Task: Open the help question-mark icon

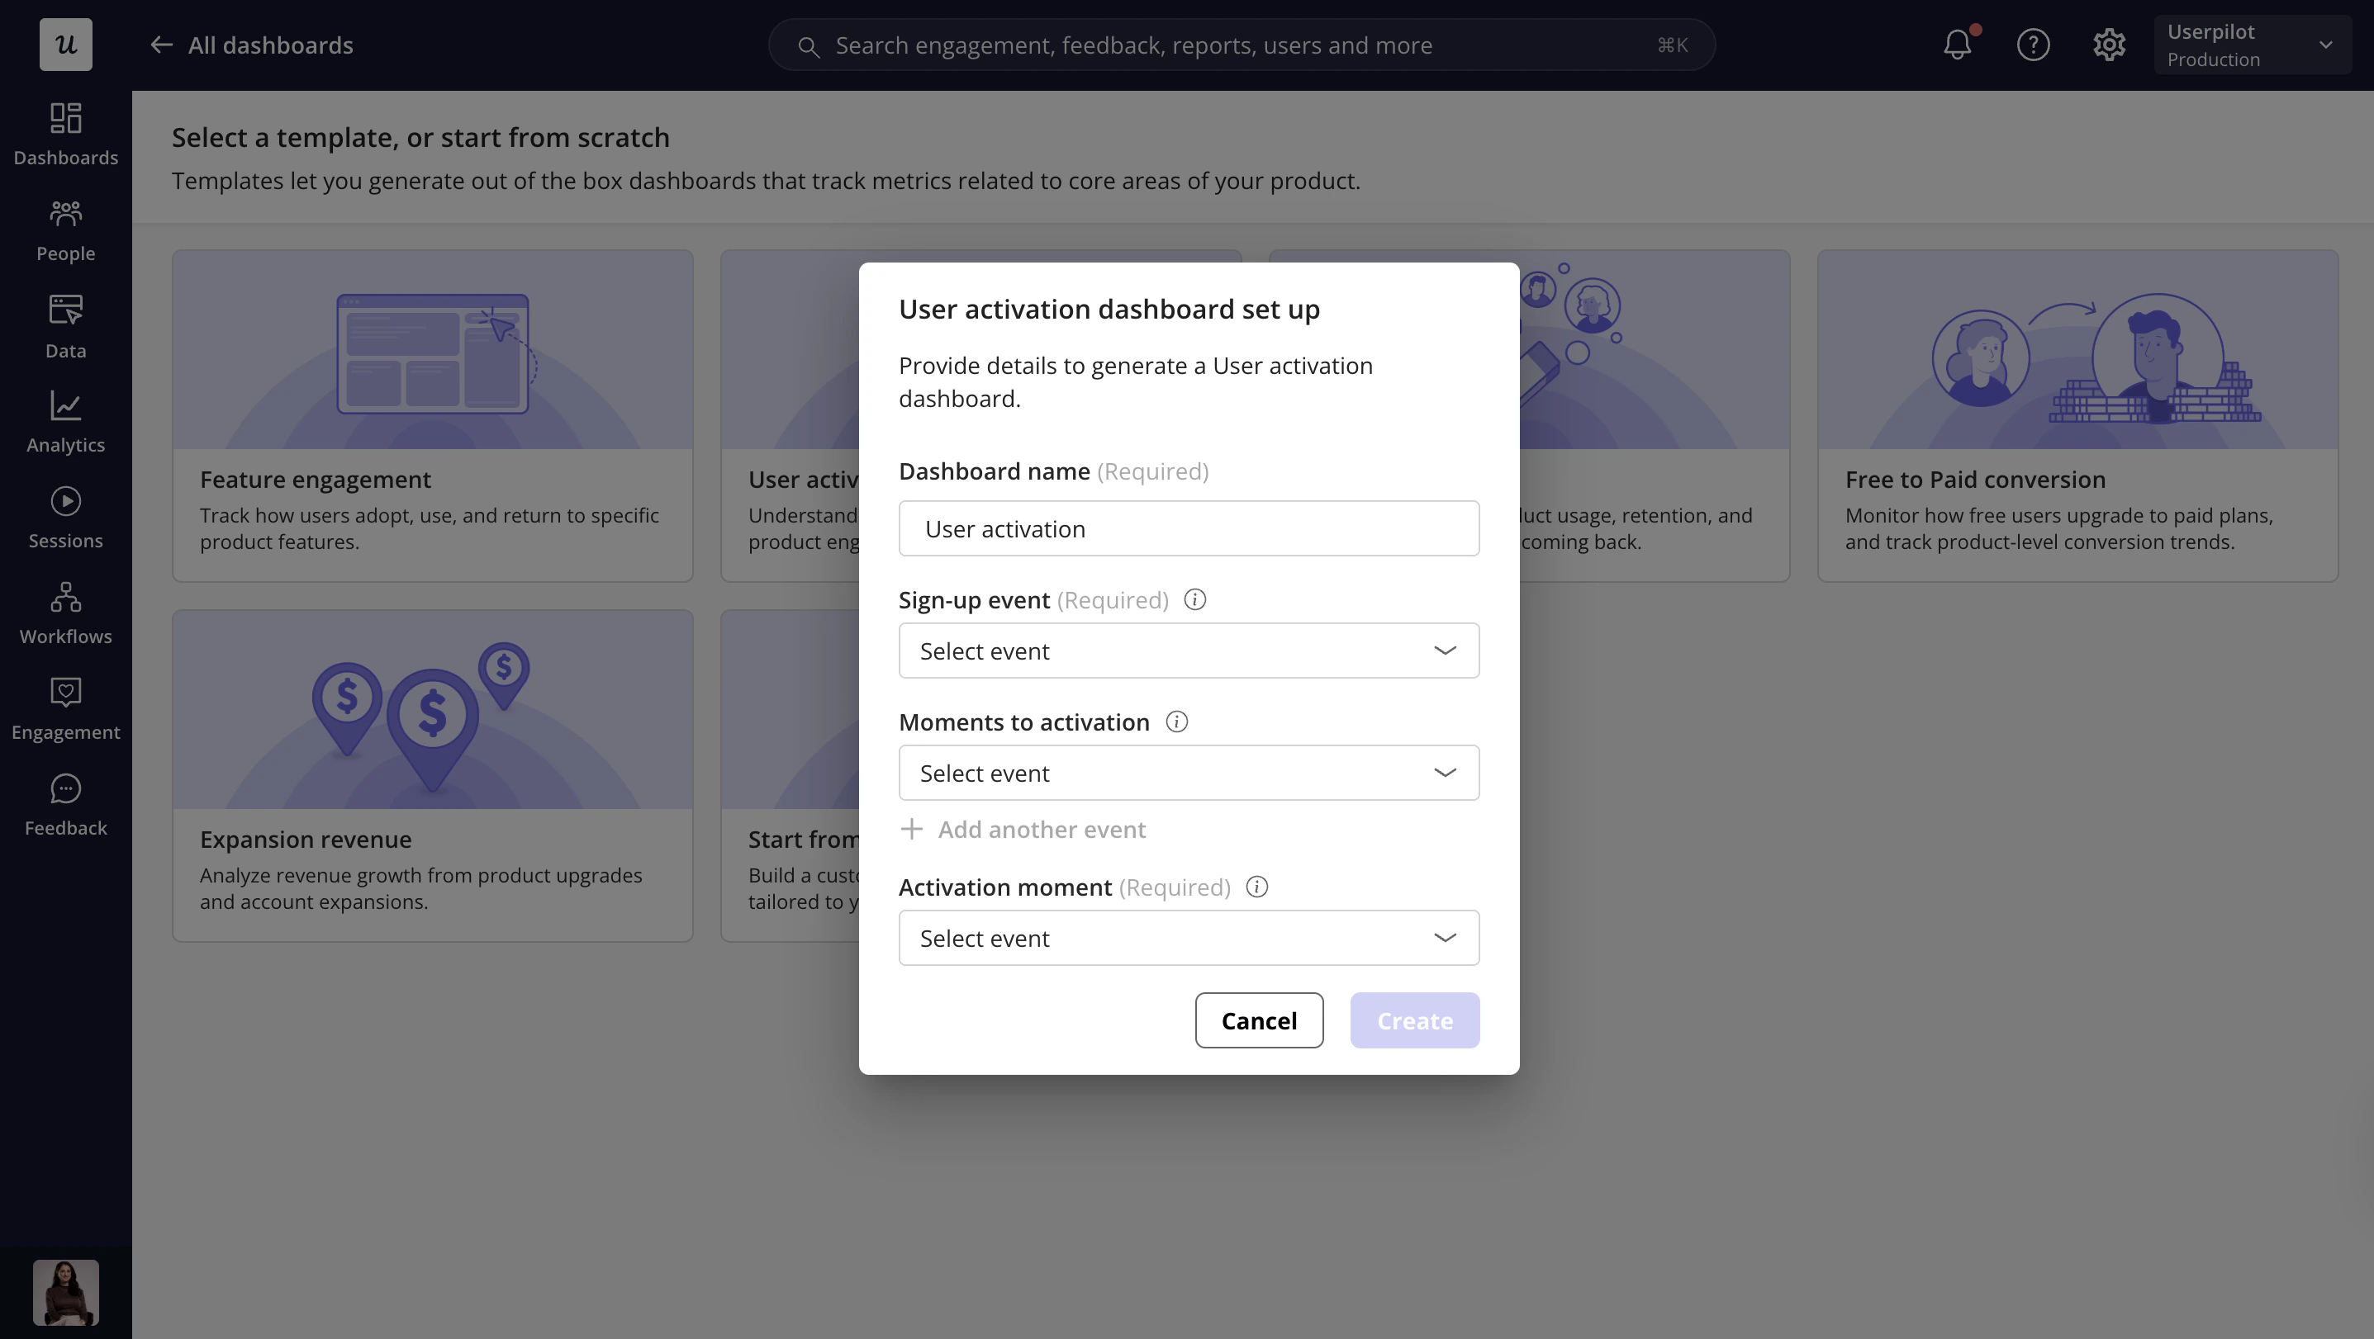Action: pyautogui.click(x=2033, y=45)
